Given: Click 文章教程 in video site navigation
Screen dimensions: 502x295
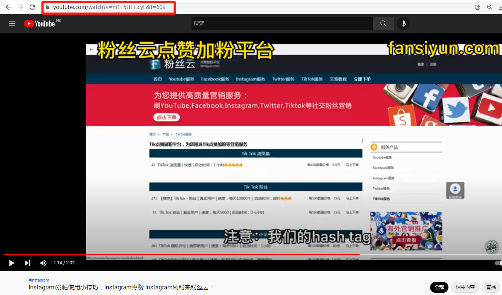Looking at the screenshot, I should [x=338, y=79].
